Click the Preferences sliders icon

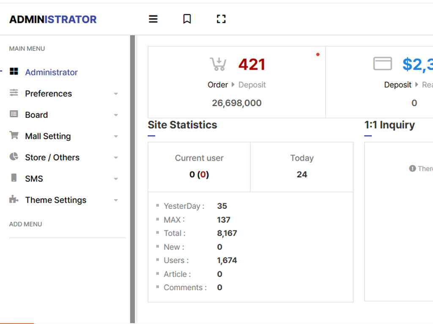[14, 93]
